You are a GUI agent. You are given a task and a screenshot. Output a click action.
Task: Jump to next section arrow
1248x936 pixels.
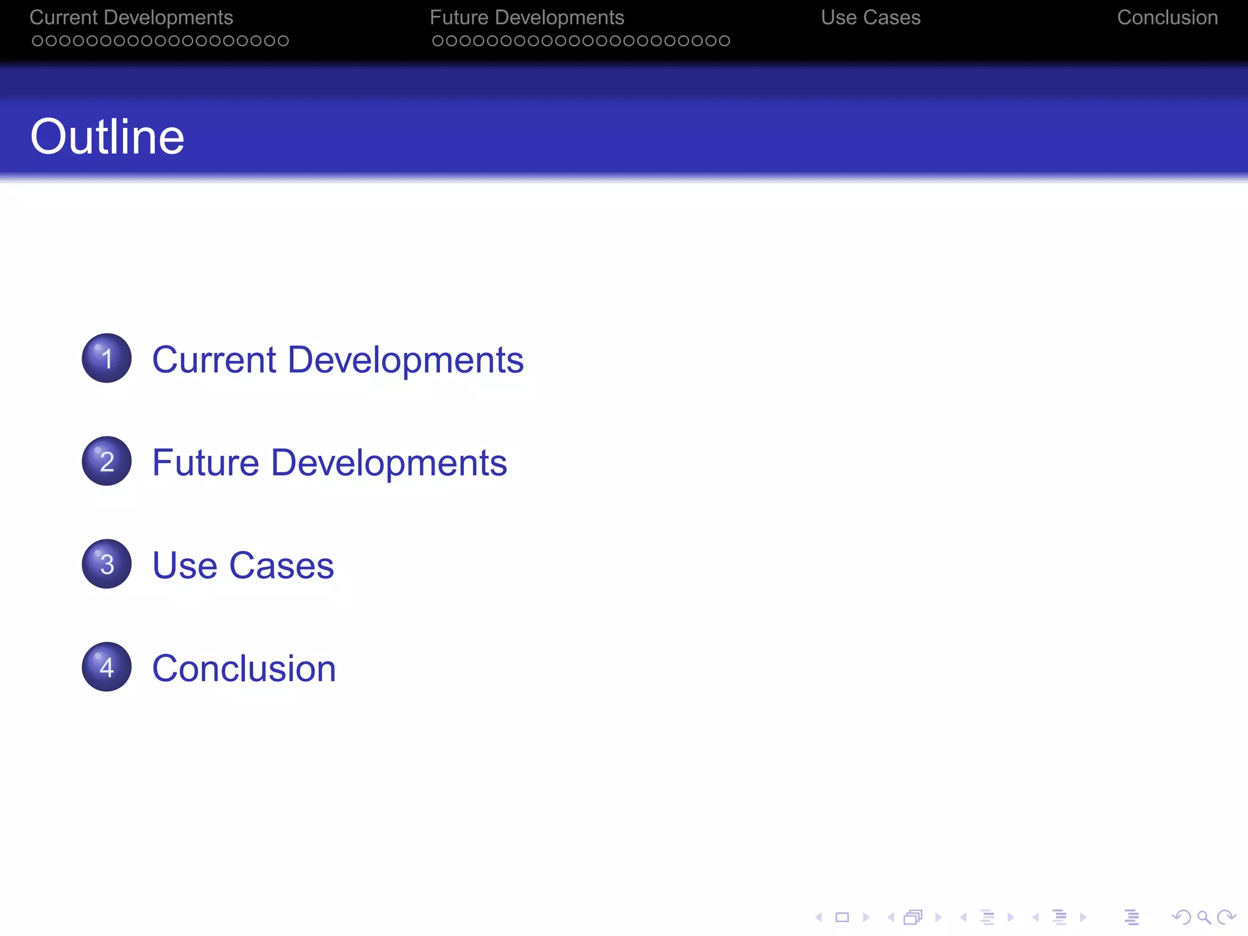1083,917
